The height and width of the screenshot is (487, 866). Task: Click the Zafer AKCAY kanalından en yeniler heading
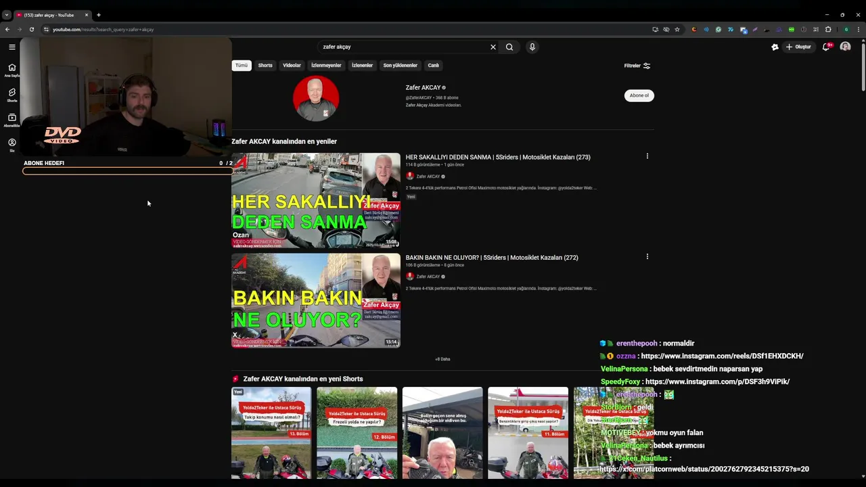pyautogui.click(x=284, y=141)
